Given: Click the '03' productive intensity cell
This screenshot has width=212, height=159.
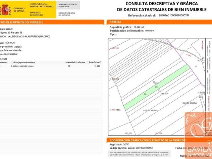Looking at the screenshot, I should 69,66.
